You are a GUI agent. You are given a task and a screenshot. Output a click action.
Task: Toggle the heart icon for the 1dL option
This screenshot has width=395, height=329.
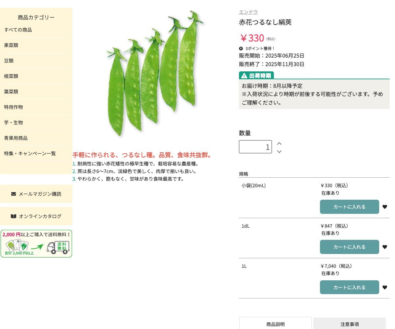tap(385, 247)
